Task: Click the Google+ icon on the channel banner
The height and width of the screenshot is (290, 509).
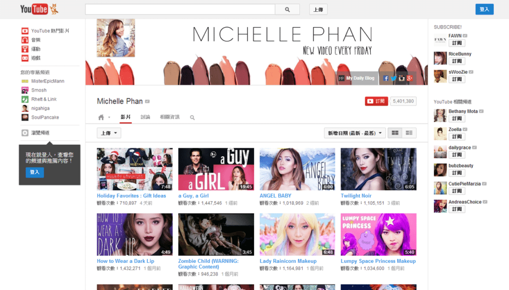Action: click(x=411, y=78)
